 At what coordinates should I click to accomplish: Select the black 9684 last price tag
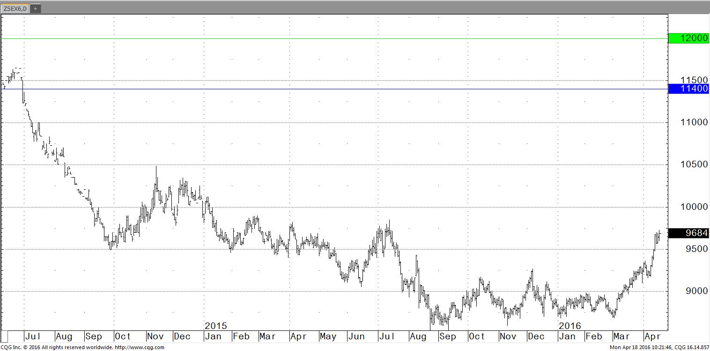tap(688, 233)
